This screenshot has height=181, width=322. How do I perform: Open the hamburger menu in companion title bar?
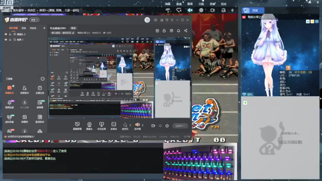pyautogui.click(x=172, y=20)
